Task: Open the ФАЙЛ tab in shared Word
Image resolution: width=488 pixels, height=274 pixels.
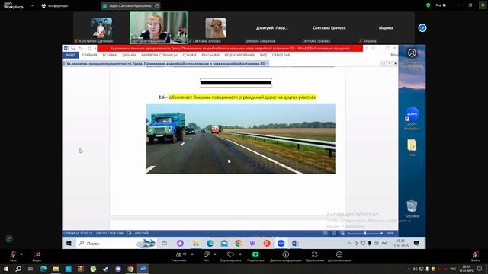Action: [70, 55]
